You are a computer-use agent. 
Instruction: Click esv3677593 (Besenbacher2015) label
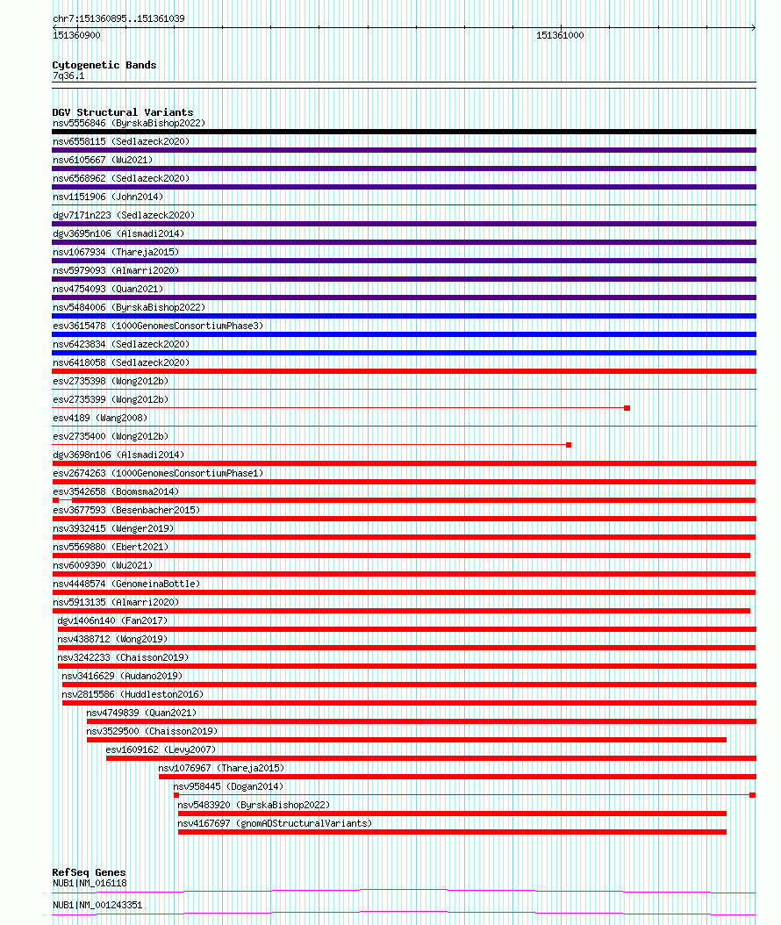click(x=127, y=510)
